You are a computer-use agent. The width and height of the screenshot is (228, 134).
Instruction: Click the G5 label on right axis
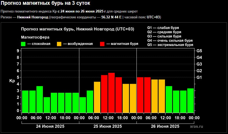pyautogui.click(x=199, y=51)
